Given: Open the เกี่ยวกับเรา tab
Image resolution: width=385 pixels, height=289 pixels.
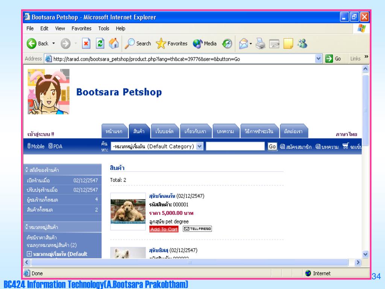Looking at the screenshot, I should pyautogui.click(x=196, y=131).
